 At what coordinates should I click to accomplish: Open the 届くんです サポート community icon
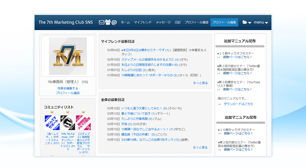[x=52, y=123]
